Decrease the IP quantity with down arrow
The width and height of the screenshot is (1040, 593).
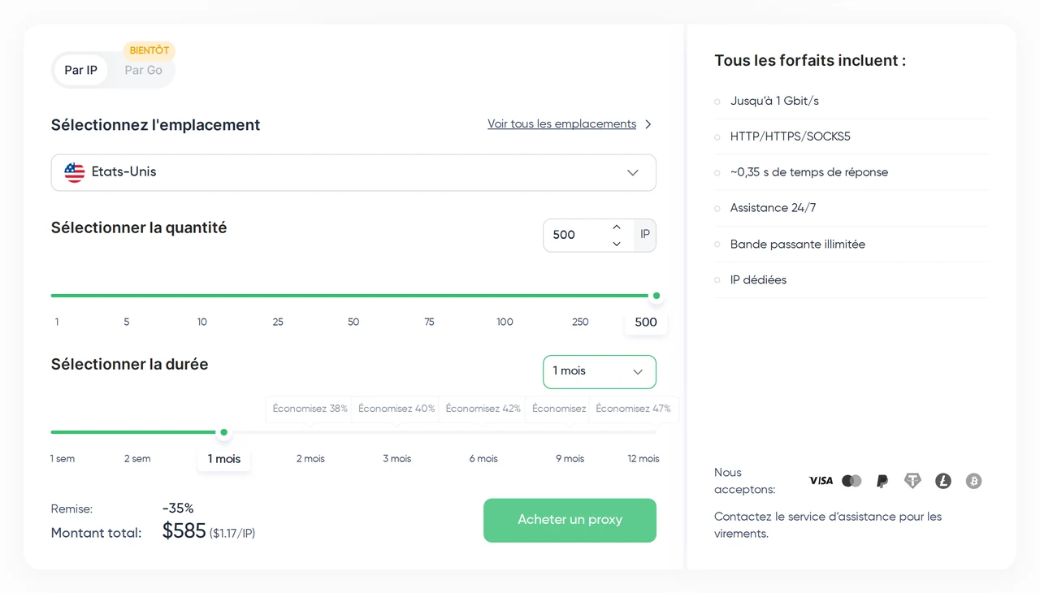tap(617, 244)
